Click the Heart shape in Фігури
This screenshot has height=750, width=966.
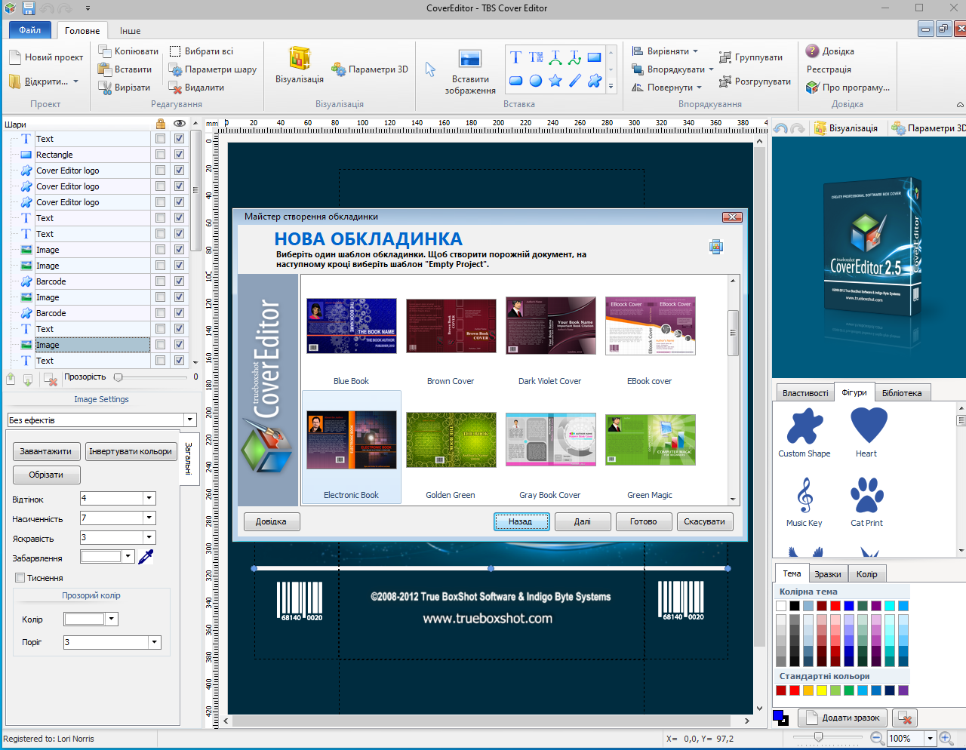868,432
